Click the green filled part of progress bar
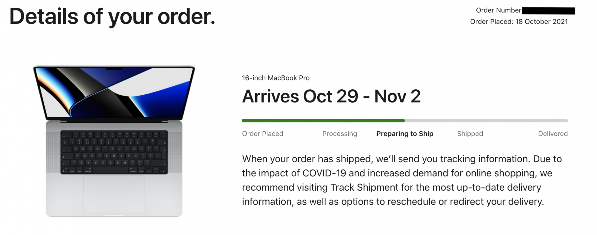 323,121
